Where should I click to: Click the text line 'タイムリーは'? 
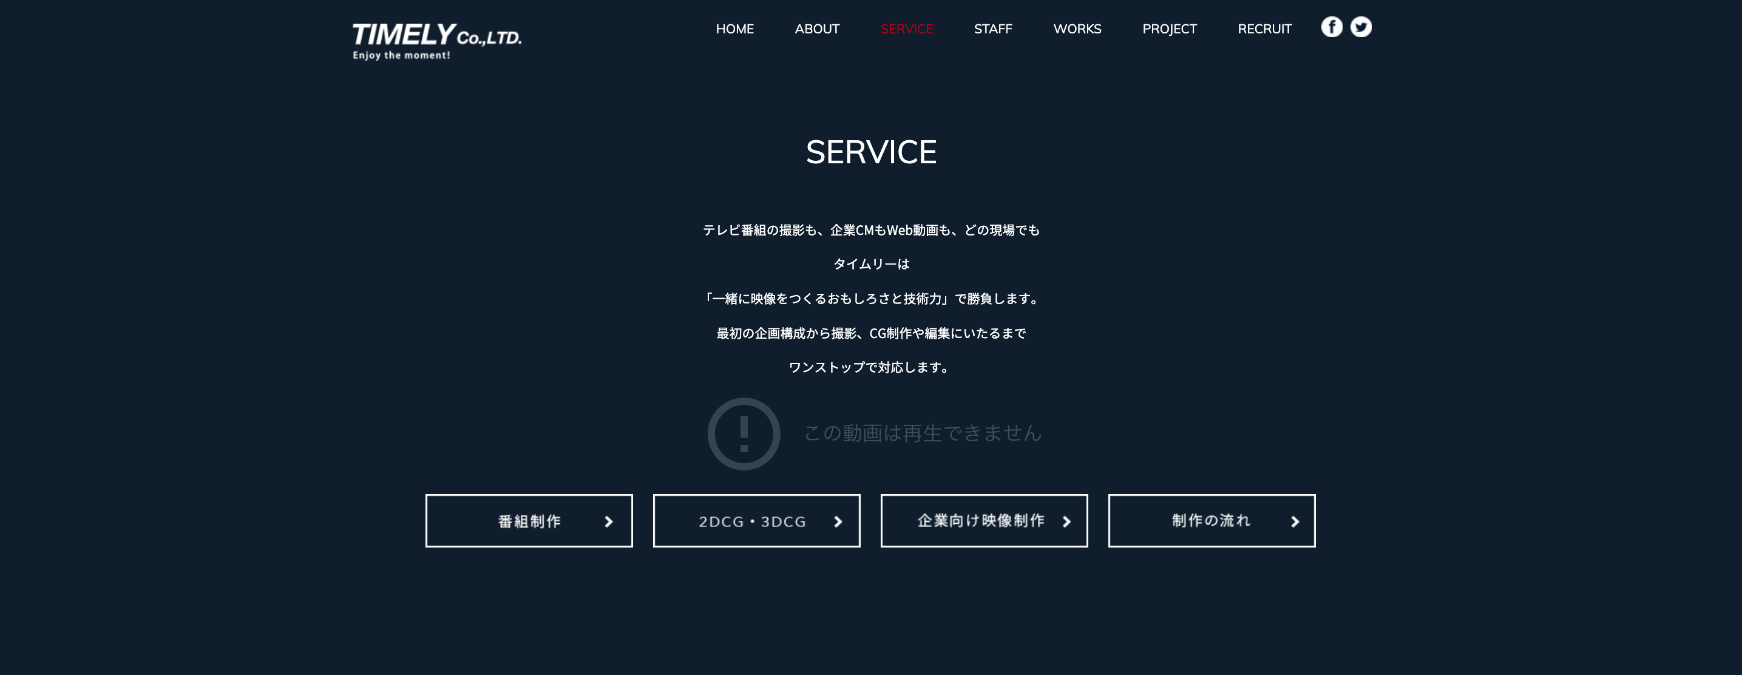(x=871, y=265)
